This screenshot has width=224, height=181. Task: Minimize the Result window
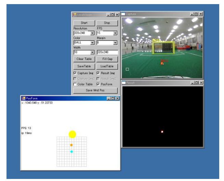point(193,83)
